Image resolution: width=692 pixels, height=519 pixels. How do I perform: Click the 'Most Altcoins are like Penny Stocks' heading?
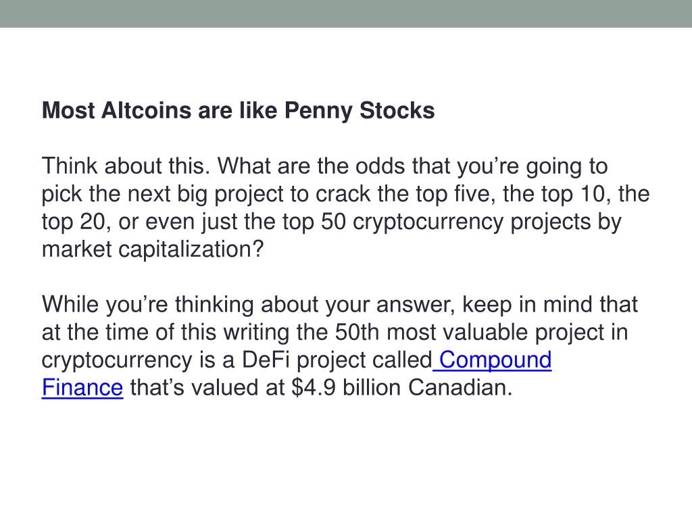tap(239, 111)
